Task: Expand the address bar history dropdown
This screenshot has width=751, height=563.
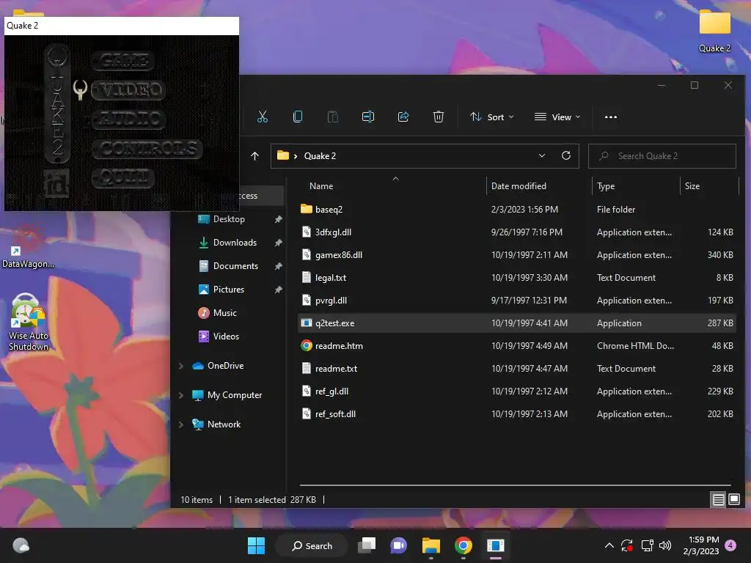Action: tap(542, 156)
